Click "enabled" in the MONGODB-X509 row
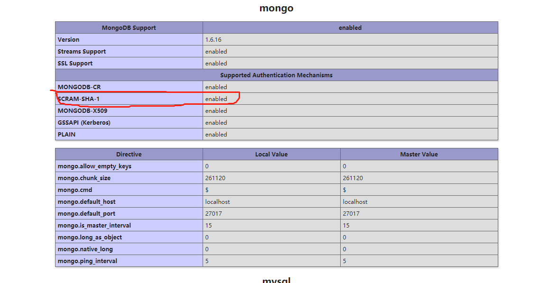The width and height of the screenshot is (549, 283). (216, 111)
